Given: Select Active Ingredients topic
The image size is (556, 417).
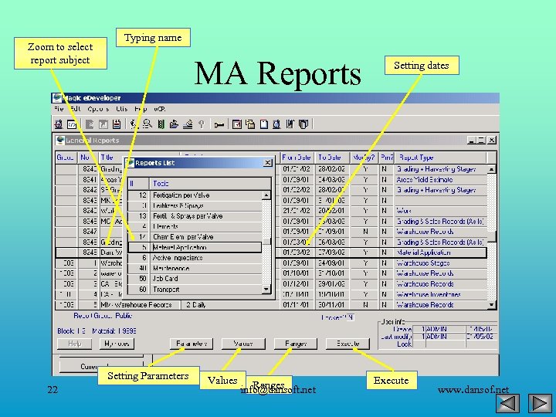Looking at the screenshot, I should (195, 258).
